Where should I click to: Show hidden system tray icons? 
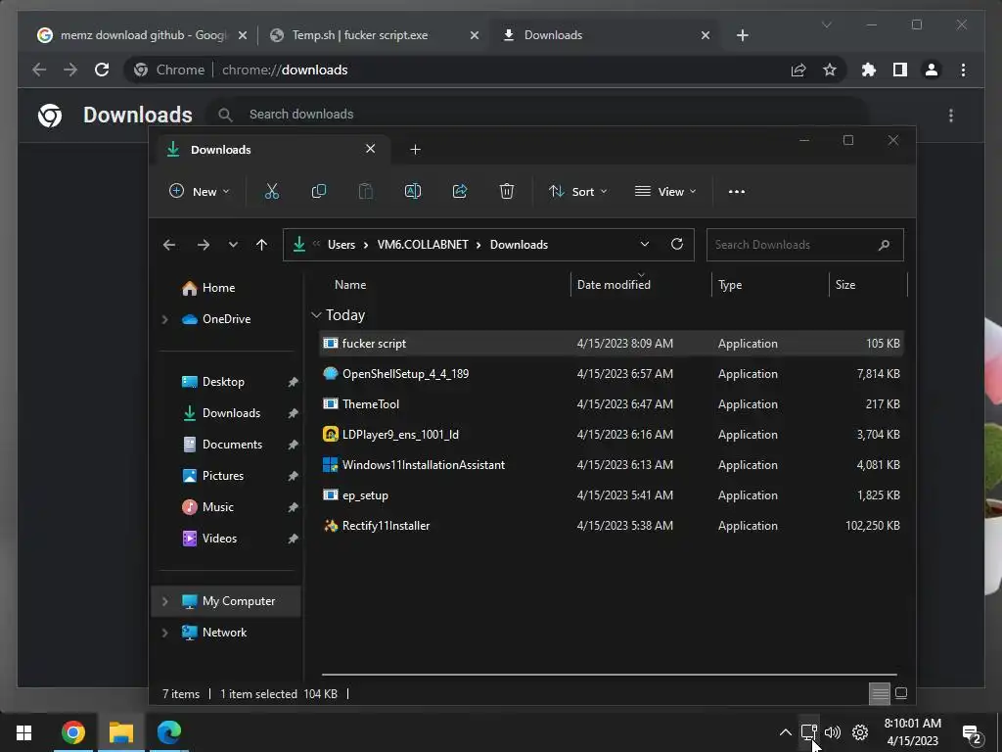786,732
